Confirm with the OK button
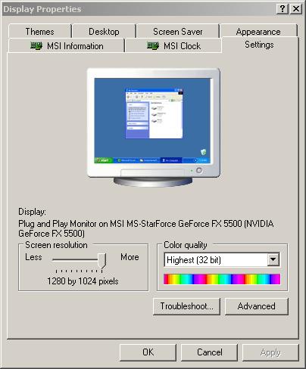This screenshot has width=306, height=369. [148, 352]
